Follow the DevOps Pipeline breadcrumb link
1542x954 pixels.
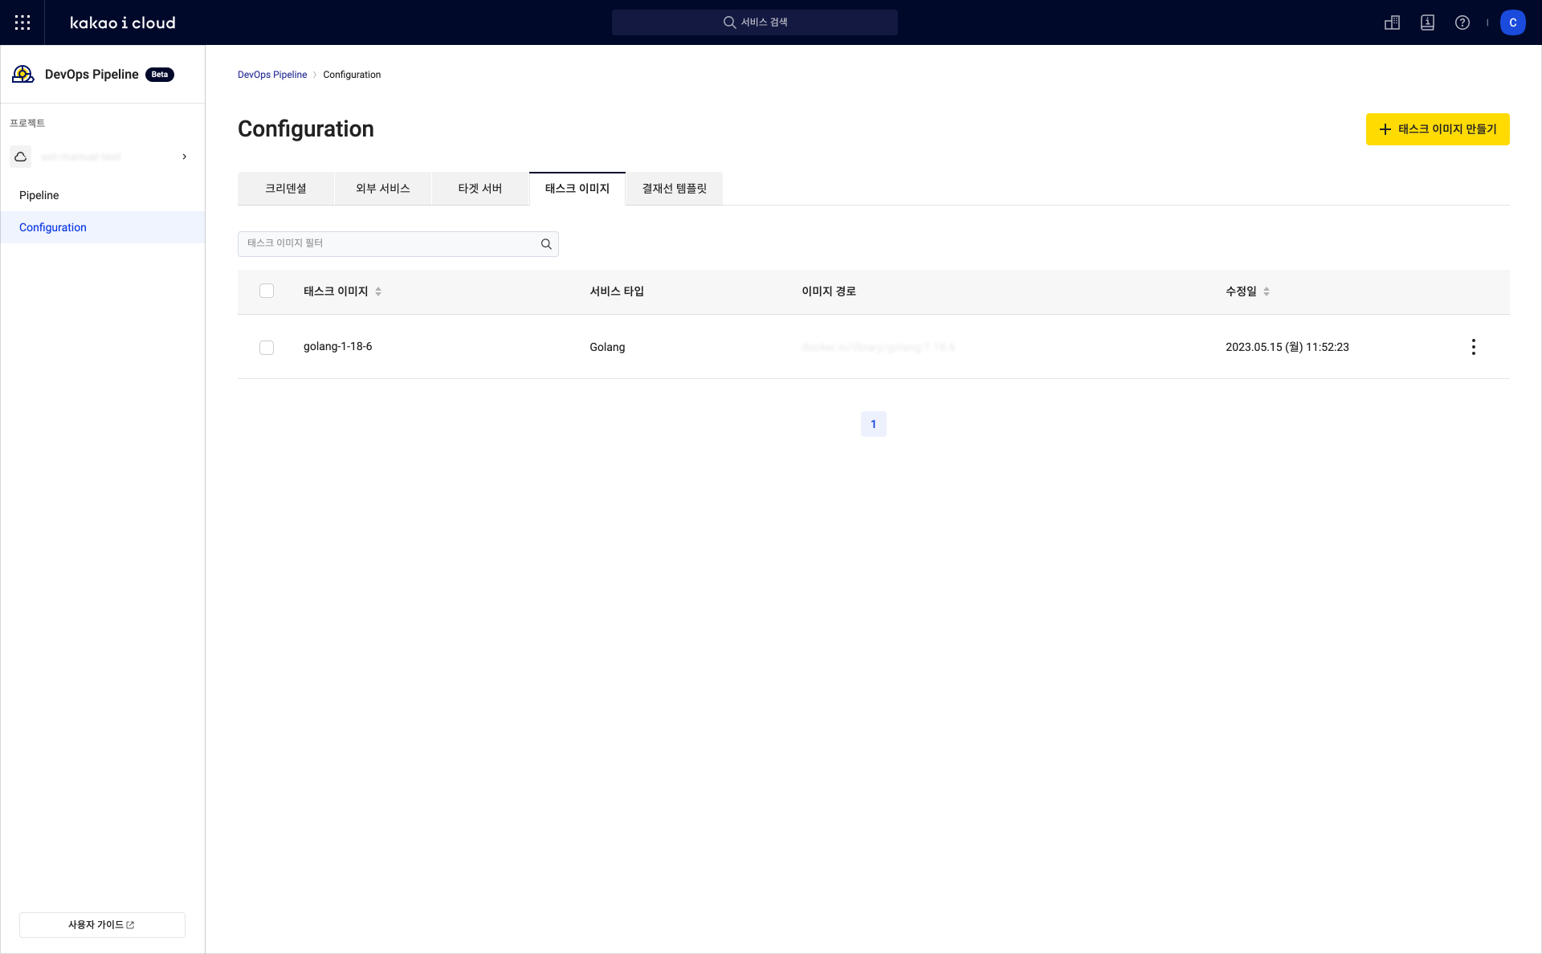pyautogui.click(x=272, y=75)
